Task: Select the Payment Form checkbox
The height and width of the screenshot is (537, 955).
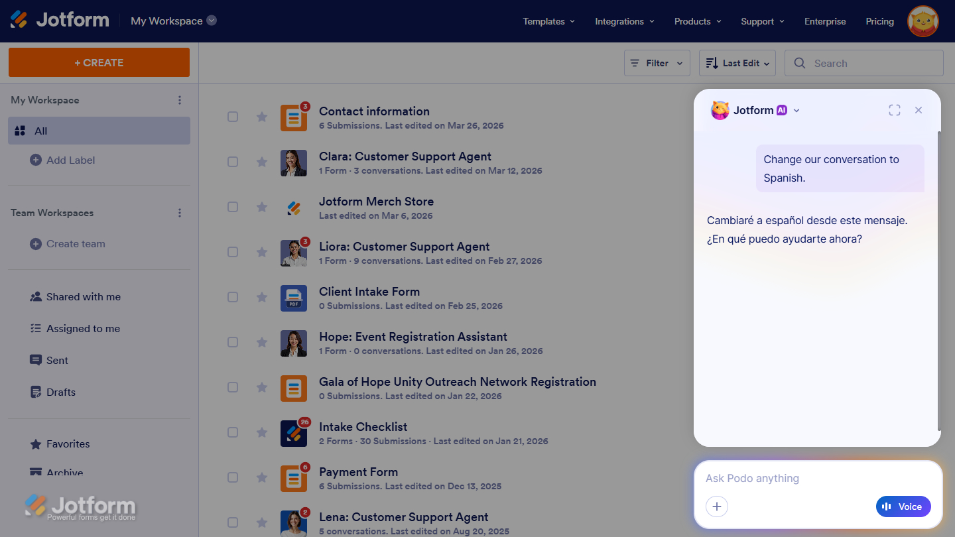Action: 233,477
